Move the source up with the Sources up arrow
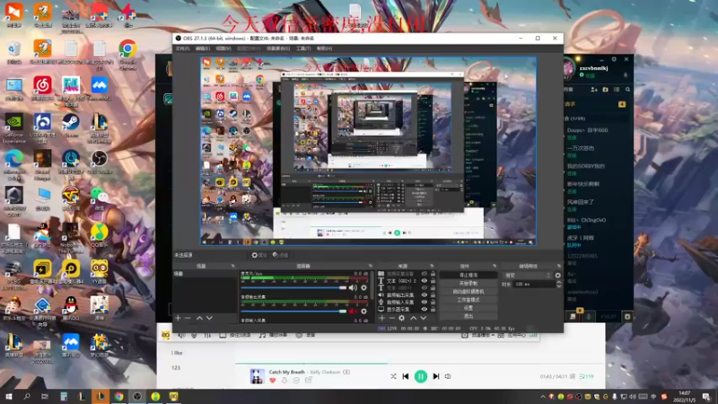Image resolution: width=718 pixels, height=404 pixels. coord(413,318)
